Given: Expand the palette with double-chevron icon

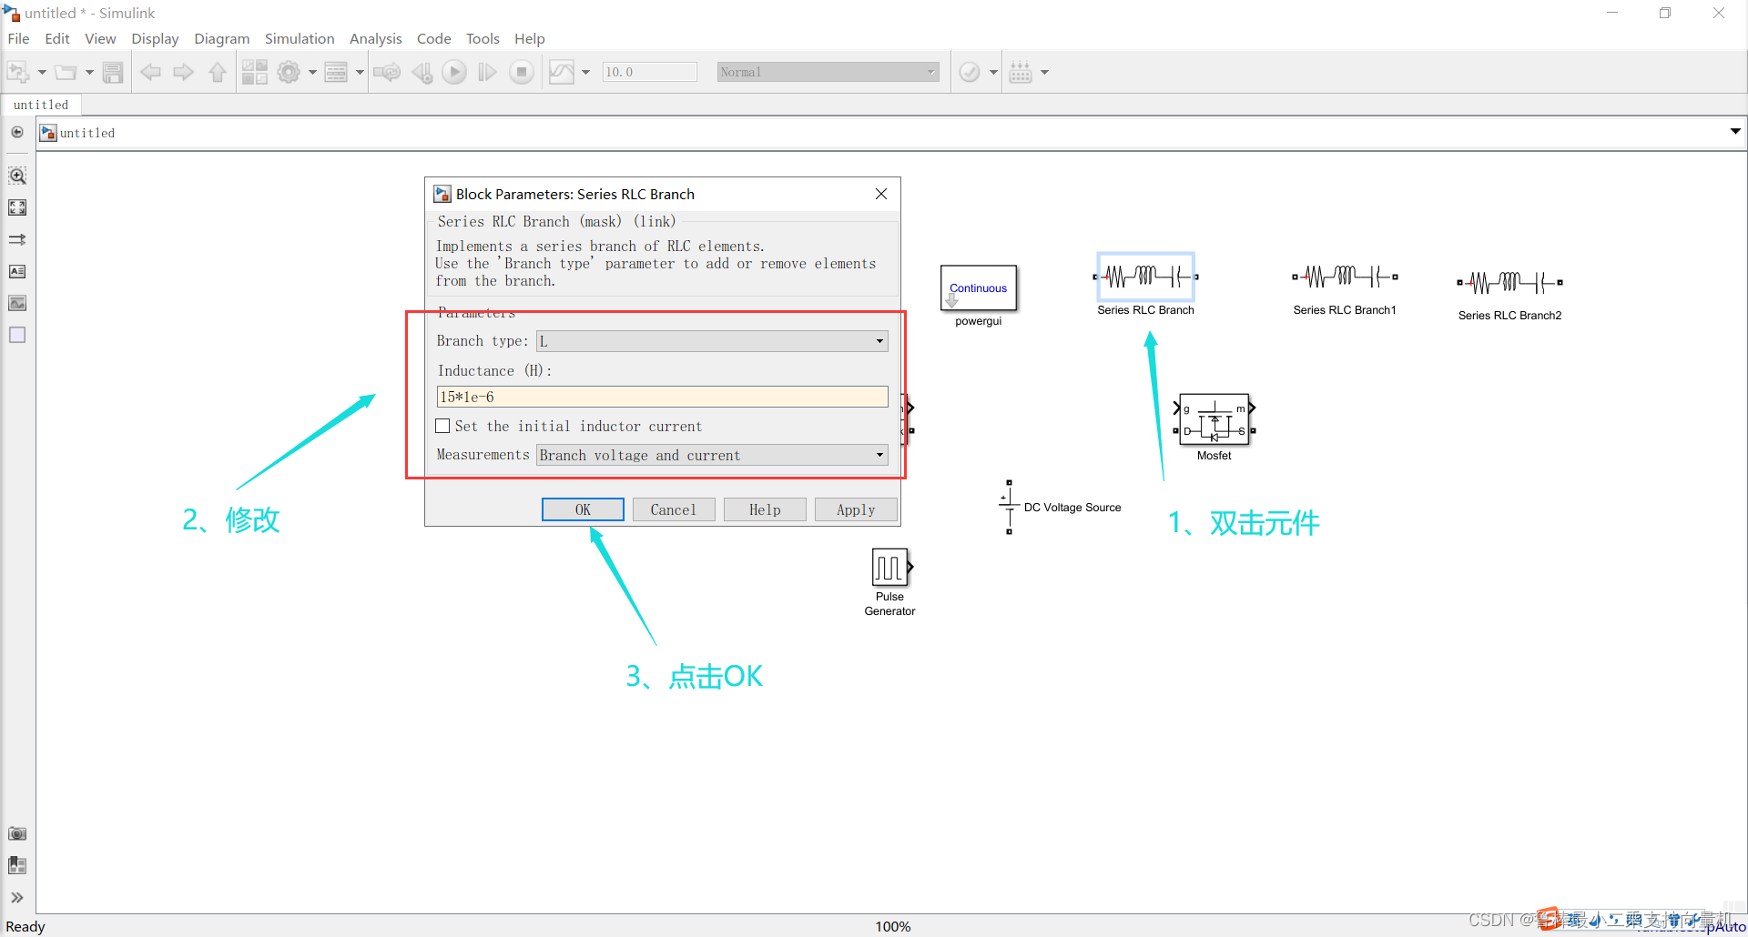Looking at the screenshot, I should pyautogui.click(x=17, y=897).
